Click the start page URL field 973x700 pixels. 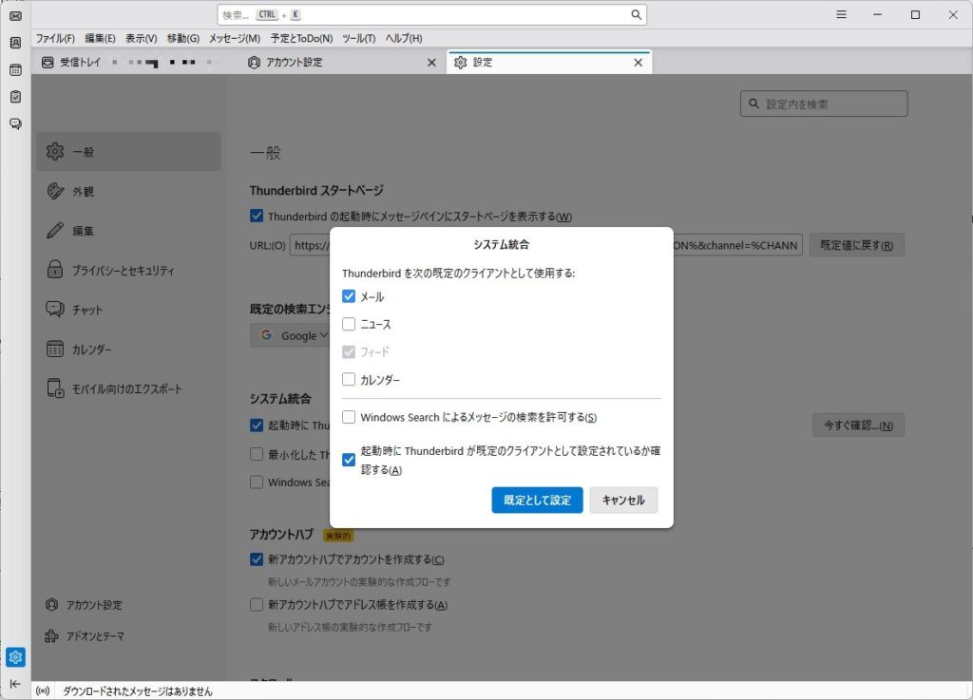coord(546,245)
